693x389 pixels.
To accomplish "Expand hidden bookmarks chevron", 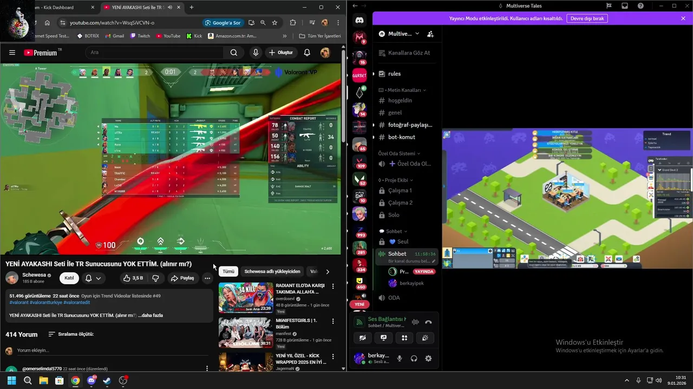I will click(285, 36).
